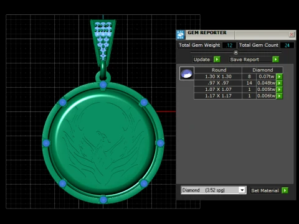Open the Diamond (3.52 spg) material dropdown
299x224 pixels.
tap(242, 190)
